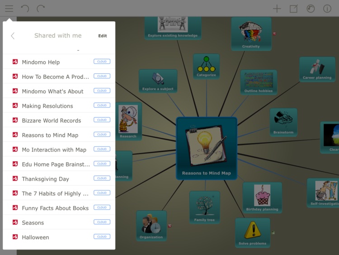The height and width of the screenshot is (255, 339).
Task: Open Bizzare World Records map
Action: tap(59, 120)
